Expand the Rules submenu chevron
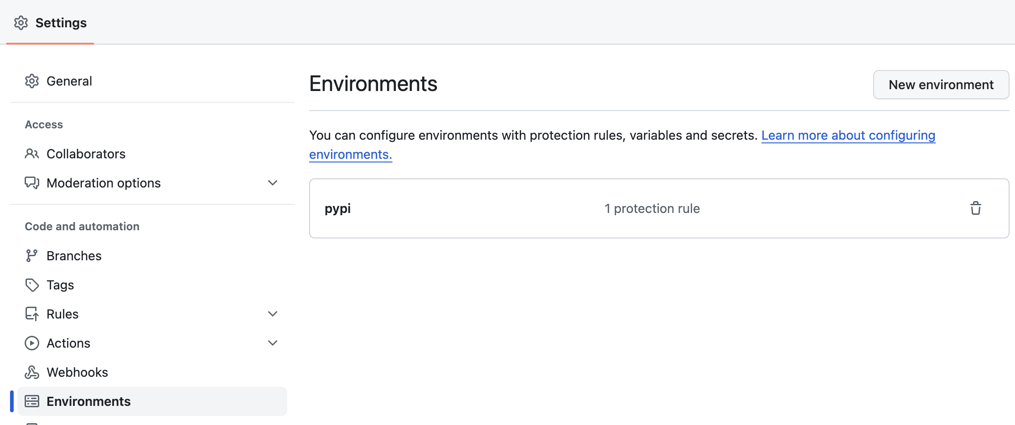Image resolution: width=1015 pixels, height=425 pixels. [273, 314]
